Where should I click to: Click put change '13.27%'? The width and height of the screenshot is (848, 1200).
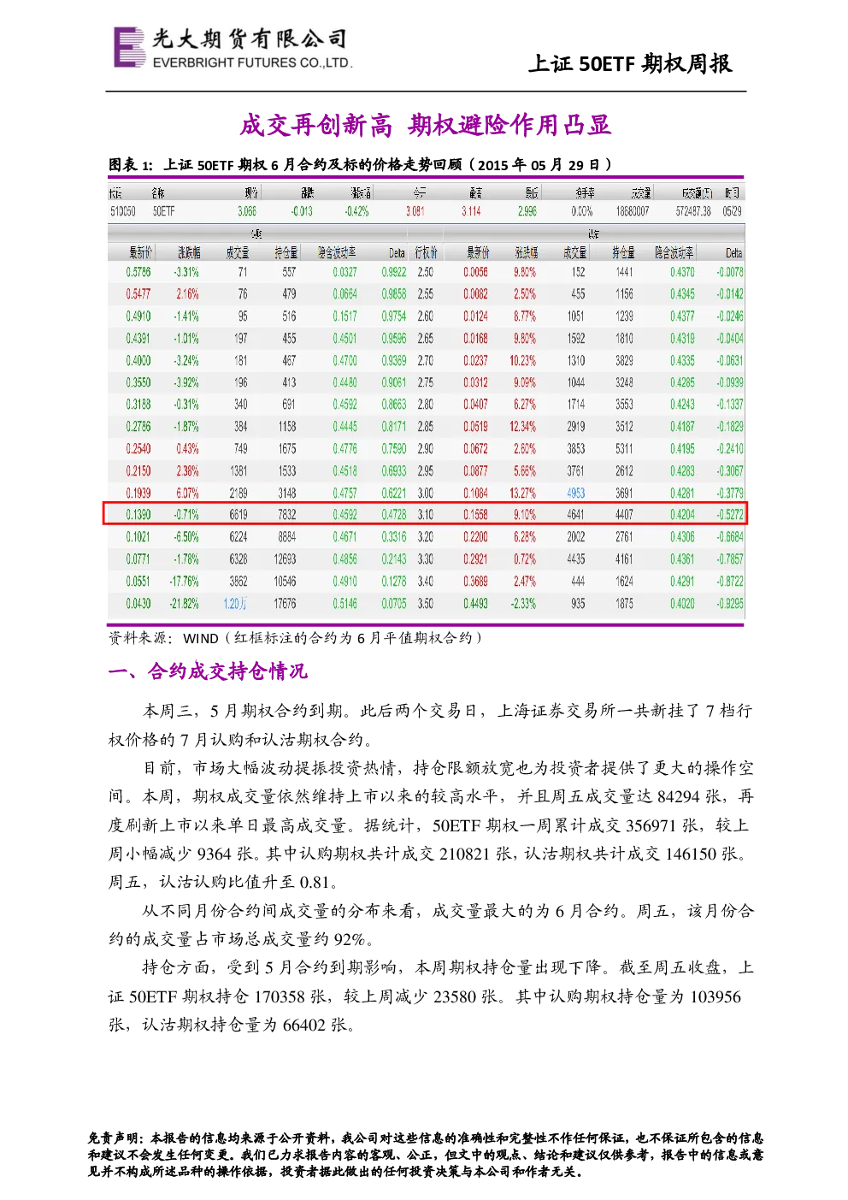522,494
